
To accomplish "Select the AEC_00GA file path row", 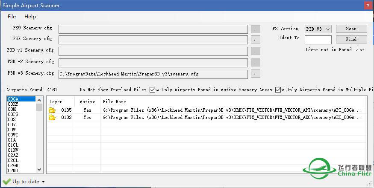I will pos(232,117).
